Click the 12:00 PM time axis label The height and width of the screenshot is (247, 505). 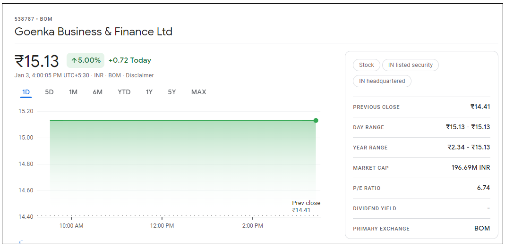pos(162,226)
